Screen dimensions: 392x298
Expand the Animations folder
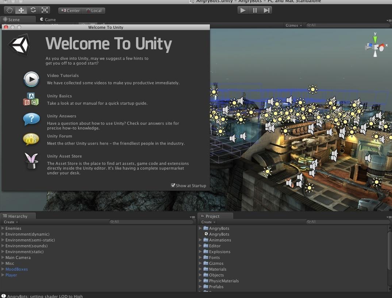pyautogui.click(x=200, y=240)
